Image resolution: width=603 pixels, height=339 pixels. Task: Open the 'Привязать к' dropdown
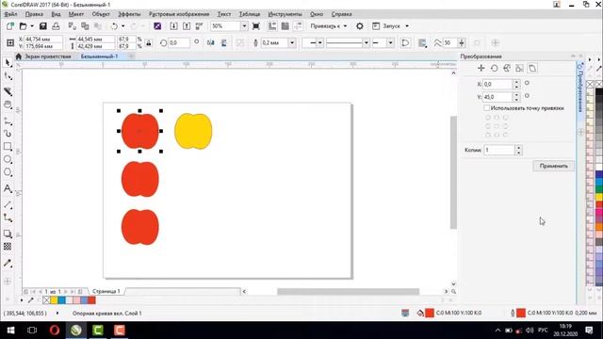(x=329, y=26)
